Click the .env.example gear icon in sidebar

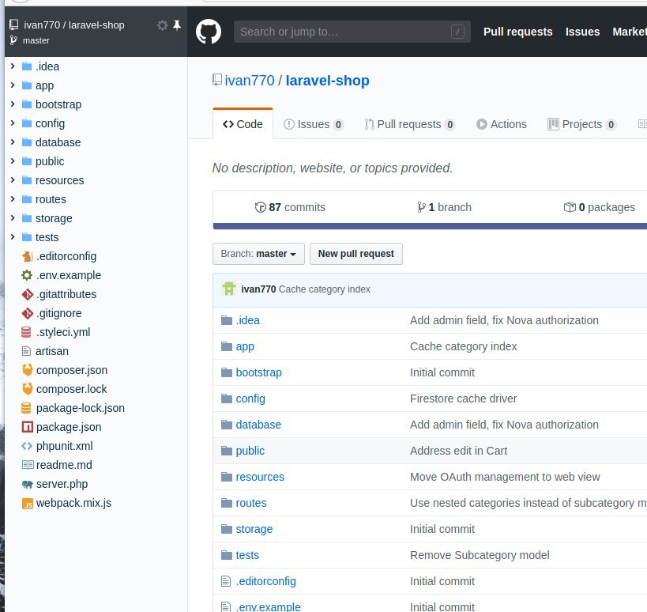(x=27, y=275)
